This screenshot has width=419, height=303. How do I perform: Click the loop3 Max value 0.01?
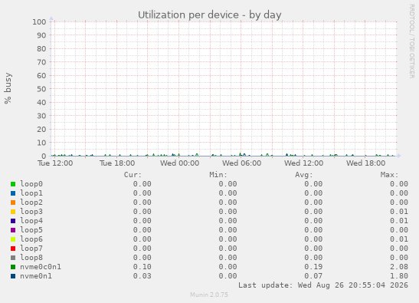click(x=399, y=212)
